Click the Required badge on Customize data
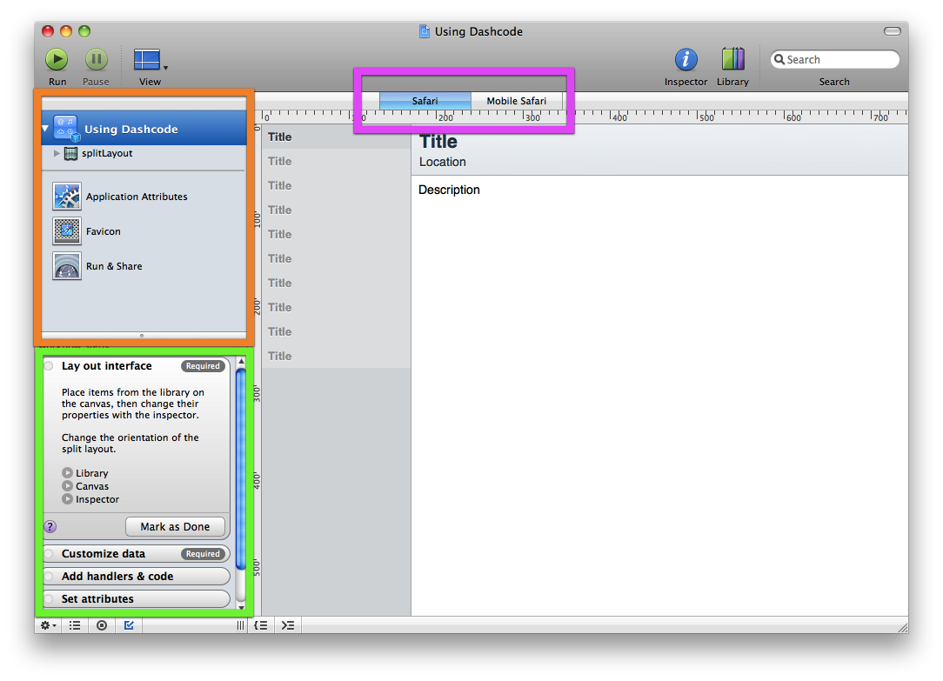The width and height of the screenshot is (943, 681). (x=203, y=553)
